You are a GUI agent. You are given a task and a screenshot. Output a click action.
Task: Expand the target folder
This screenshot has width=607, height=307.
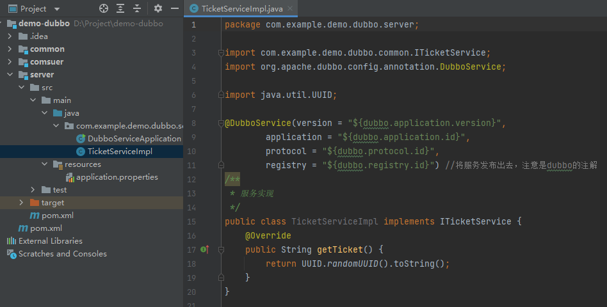22,203
